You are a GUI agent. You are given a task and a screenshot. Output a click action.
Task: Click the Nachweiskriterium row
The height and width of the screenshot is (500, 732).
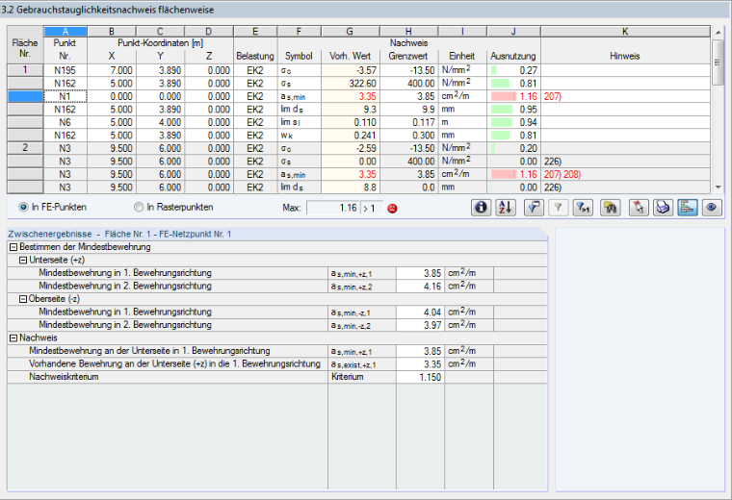[x=276, y=377]
